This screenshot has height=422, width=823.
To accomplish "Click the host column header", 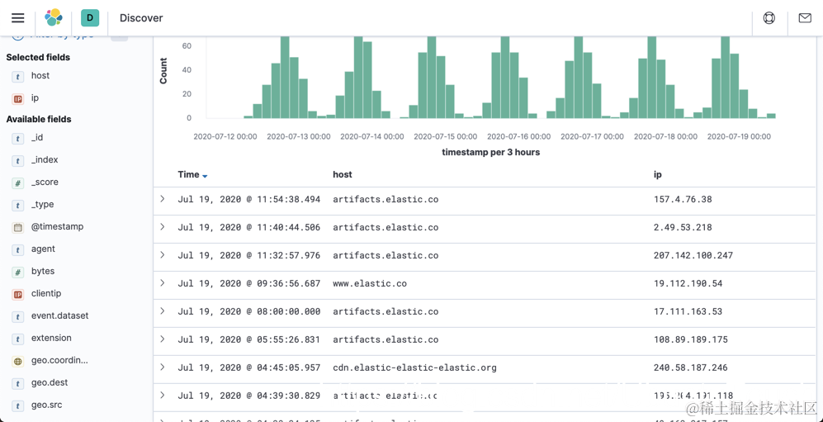I will (x=343, y=174).
